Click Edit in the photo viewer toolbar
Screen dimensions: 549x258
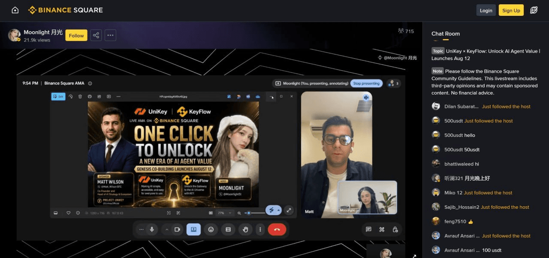coord(58,96)
